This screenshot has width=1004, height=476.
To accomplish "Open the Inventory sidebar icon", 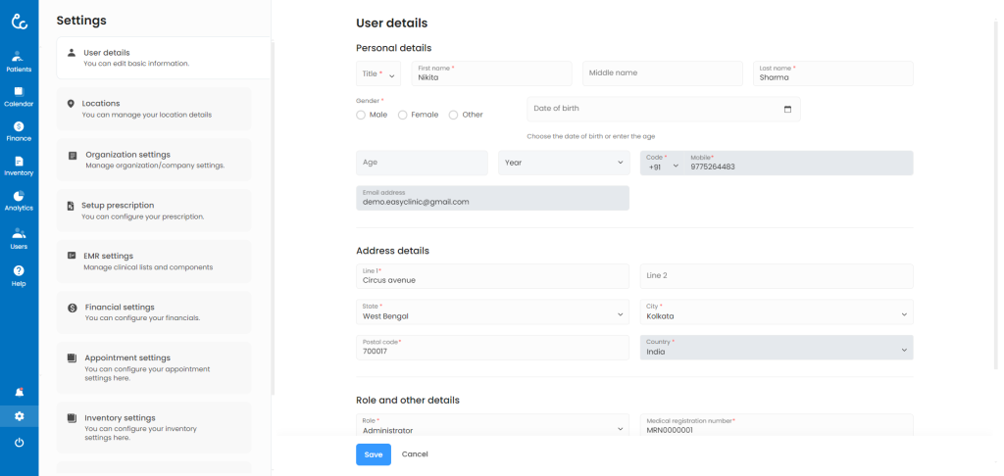I will [19, 166].
